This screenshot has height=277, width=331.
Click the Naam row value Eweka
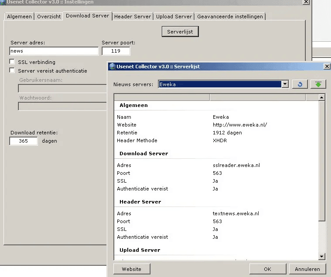[x=221, y=117]
